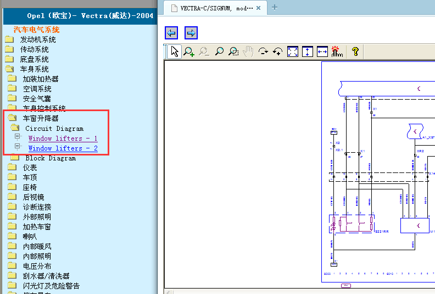Click the fit height icon
Viewport: 435px width, 294px height.
tap(308, 51)
